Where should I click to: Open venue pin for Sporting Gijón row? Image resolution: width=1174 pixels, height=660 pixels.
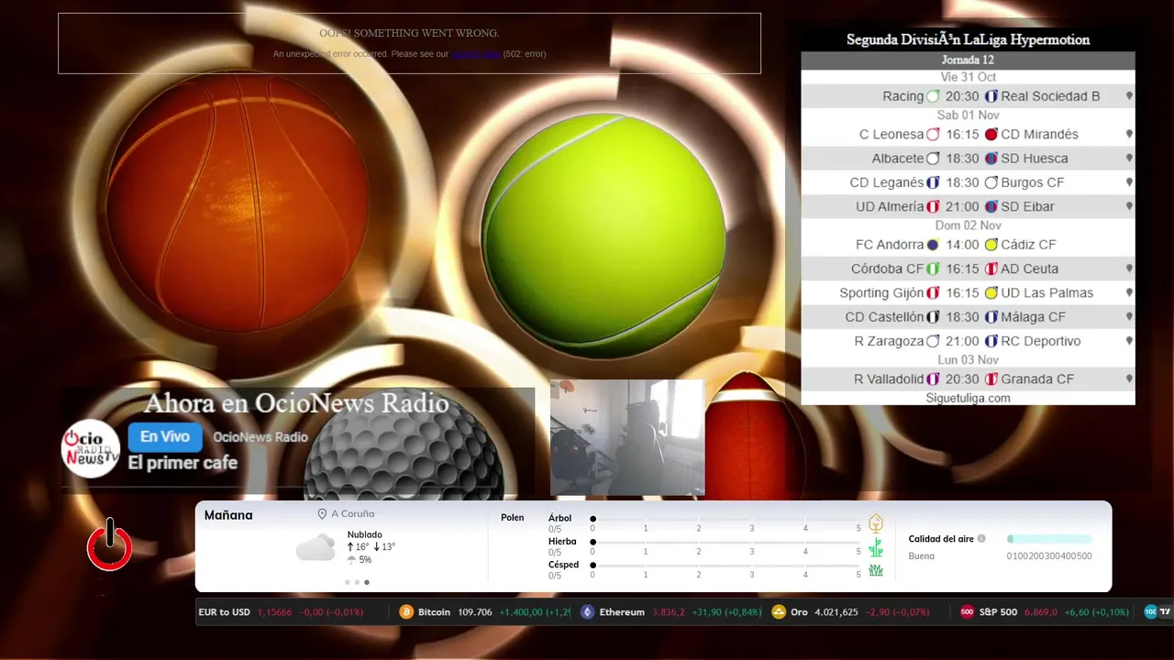click(1129, 292)
